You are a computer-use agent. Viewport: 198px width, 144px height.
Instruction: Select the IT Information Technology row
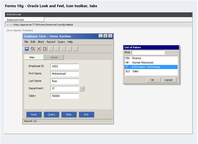click(151, 67)
